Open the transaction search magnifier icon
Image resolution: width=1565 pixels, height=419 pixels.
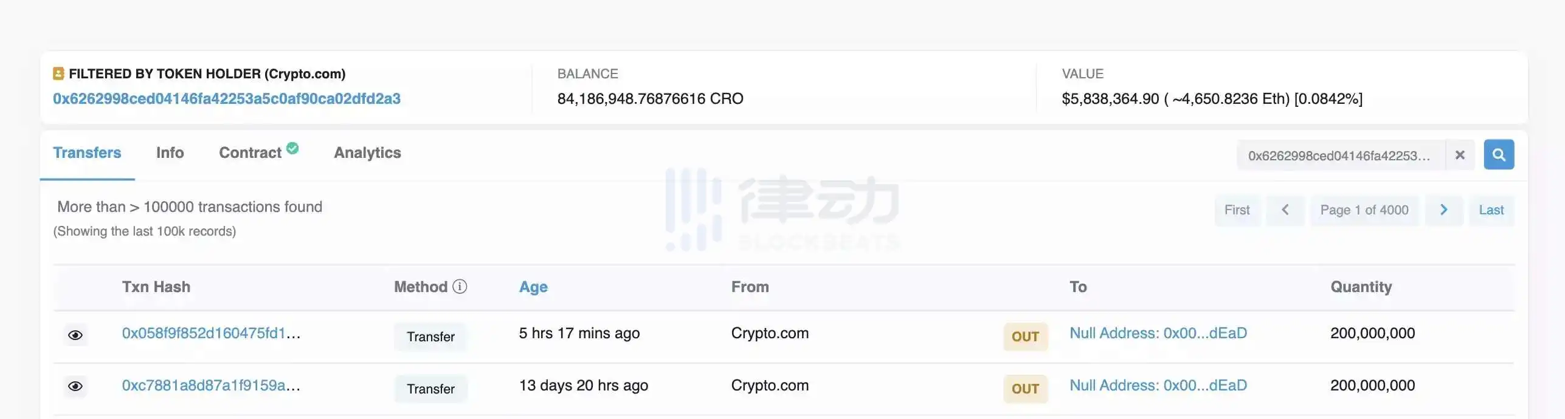pos(1498,154)
